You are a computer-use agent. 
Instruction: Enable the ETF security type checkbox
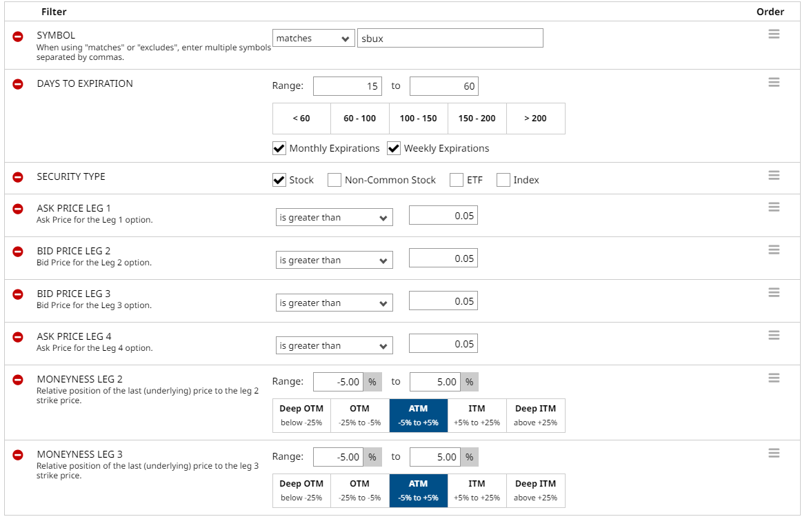(457, 180)
